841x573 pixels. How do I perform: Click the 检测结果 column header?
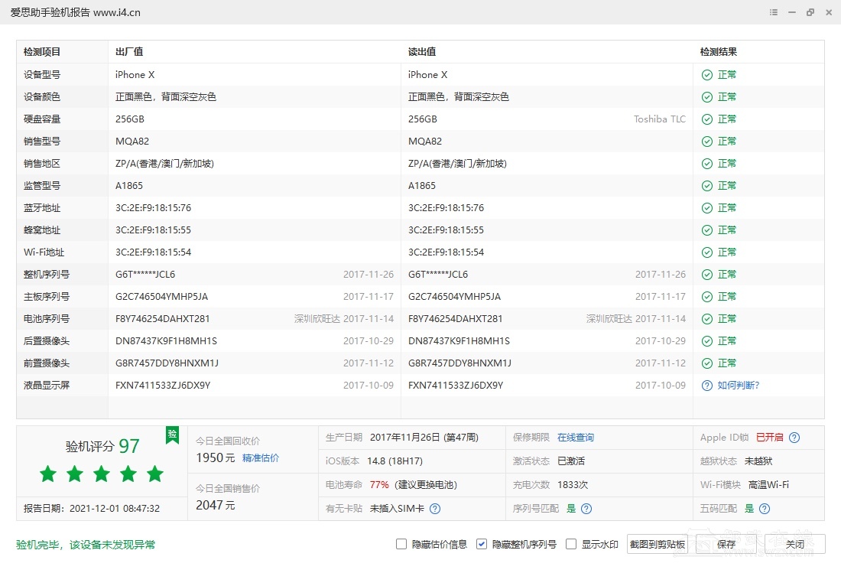(719, 52)
